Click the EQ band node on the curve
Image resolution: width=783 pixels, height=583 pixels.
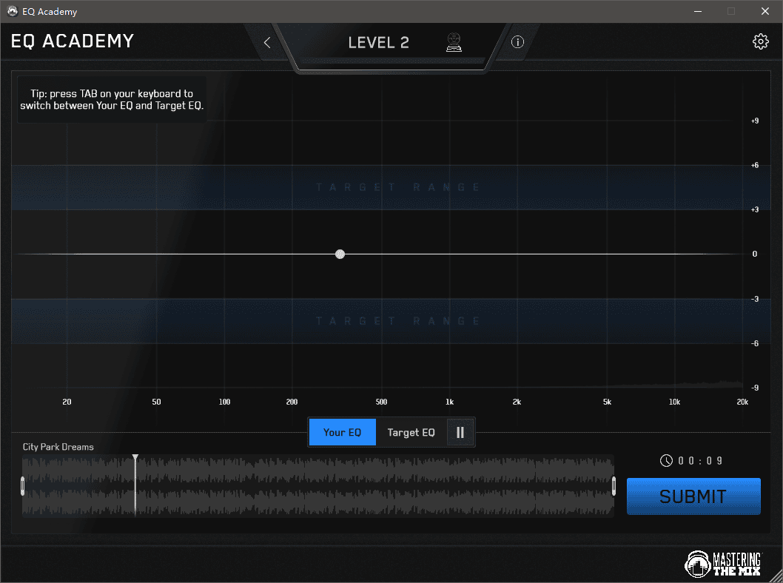point(340,254)
